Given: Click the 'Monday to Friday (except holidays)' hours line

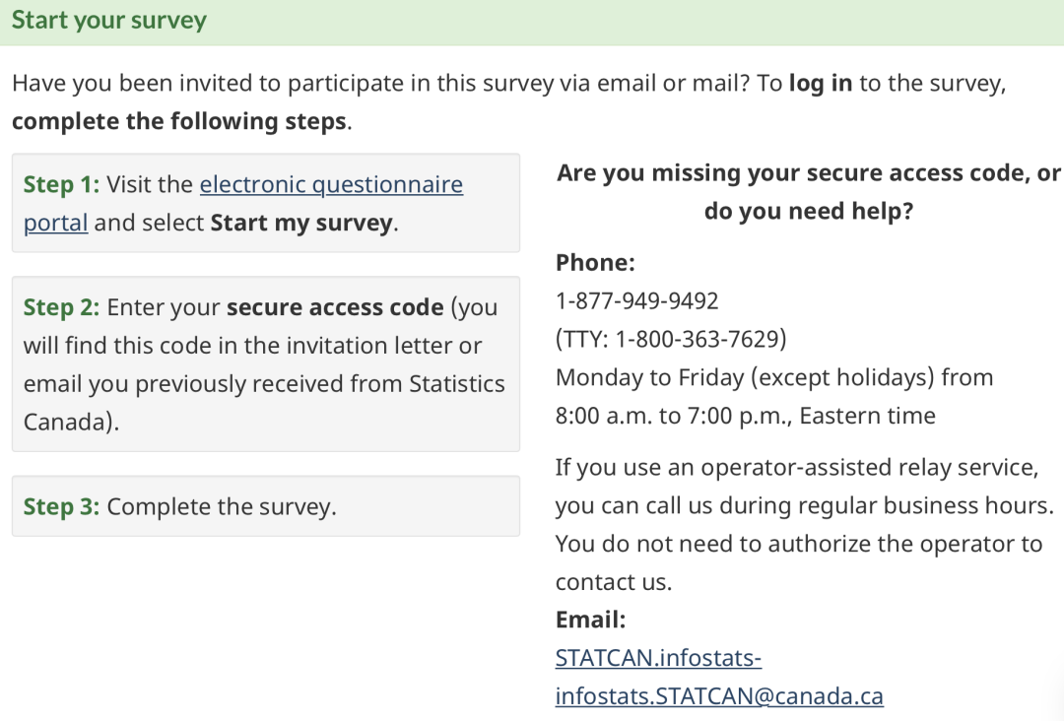Looking at the screenshot, I should 774,377.
